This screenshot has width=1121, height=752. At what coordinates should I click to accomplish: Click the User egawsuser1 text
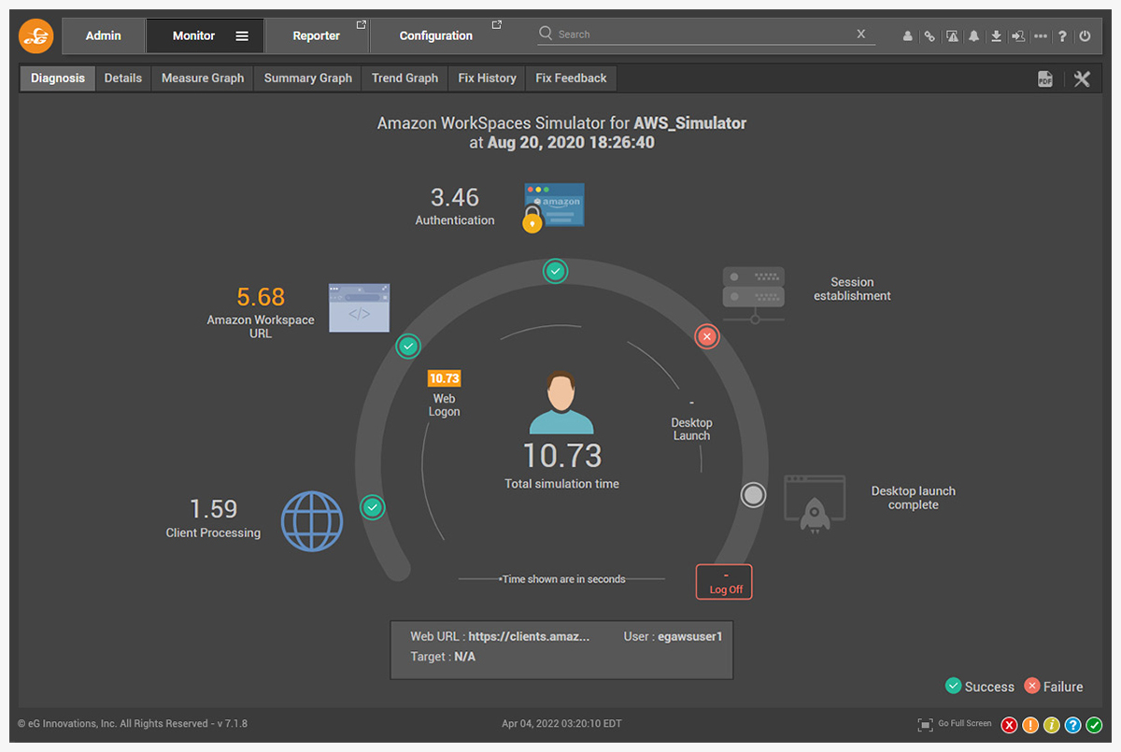(673, 636)
